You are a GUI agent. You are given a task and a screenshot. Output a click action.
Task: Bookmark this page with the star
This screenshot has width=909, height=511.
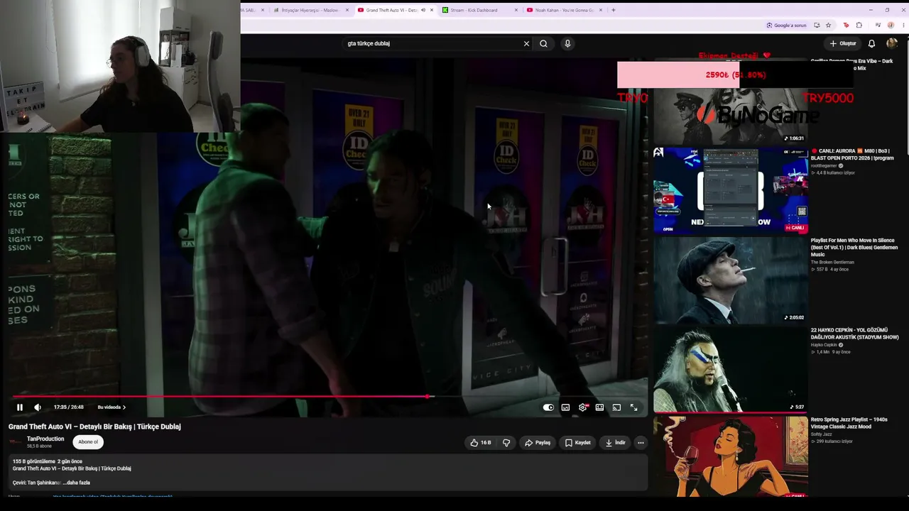(828, 26)
